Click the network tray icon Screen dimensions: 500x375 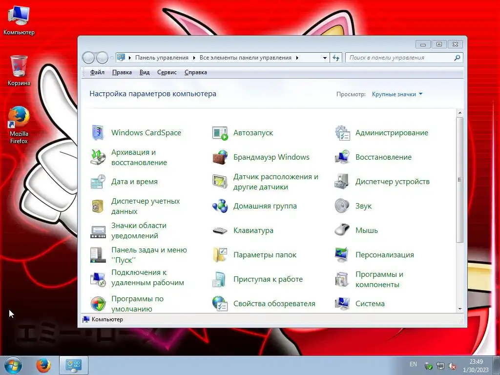[x=440, y=366]
